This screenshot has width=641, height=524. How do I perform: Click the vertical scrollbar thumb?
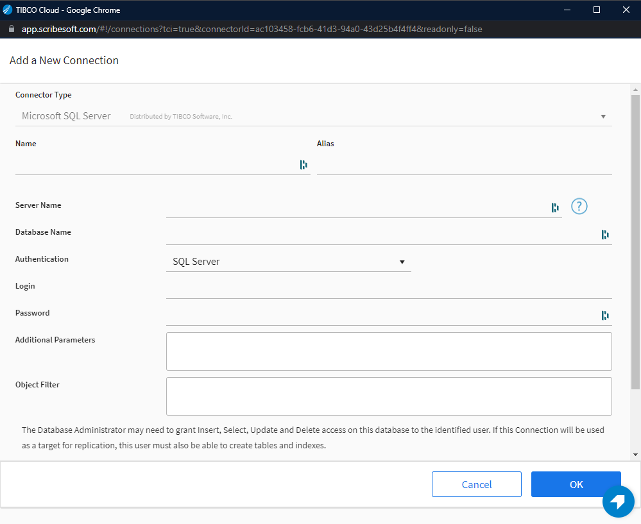635,241
